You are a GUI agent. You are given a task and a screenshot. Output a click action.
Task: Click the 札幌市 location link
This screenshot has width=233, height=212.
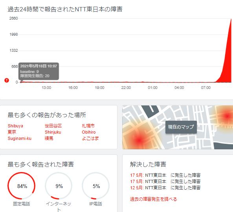(88, 126)
